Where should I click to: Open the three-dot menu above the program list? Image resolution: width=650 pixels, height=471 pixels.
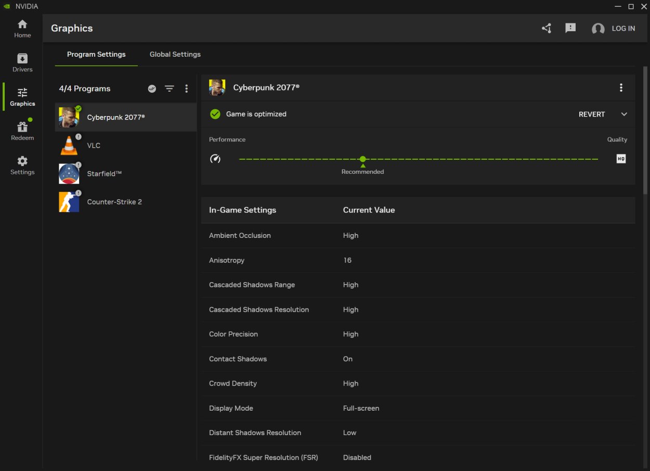pyautogui.click(x=186, y=88)
